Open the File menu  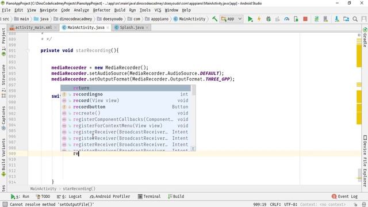click(x=6, y=10)
